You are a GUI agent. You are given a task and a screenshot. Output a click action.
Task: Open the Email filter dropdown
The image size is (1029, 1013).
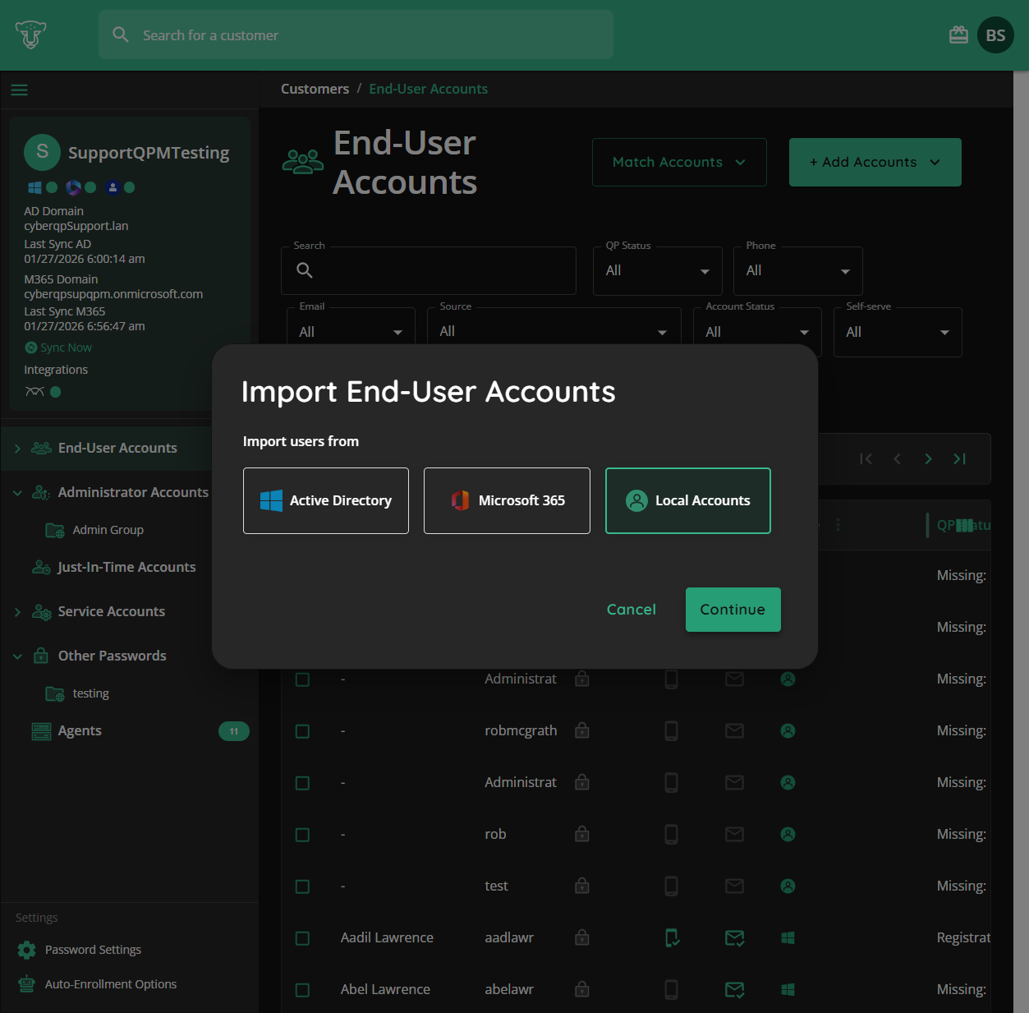pos(351,332)
